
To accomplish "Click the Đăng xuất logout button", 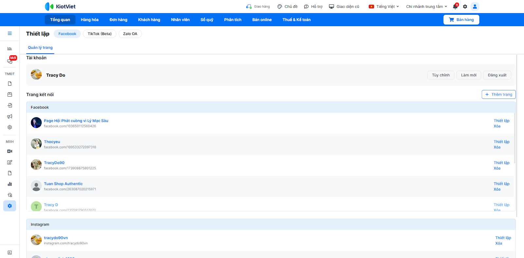I will tap(497, 75).
